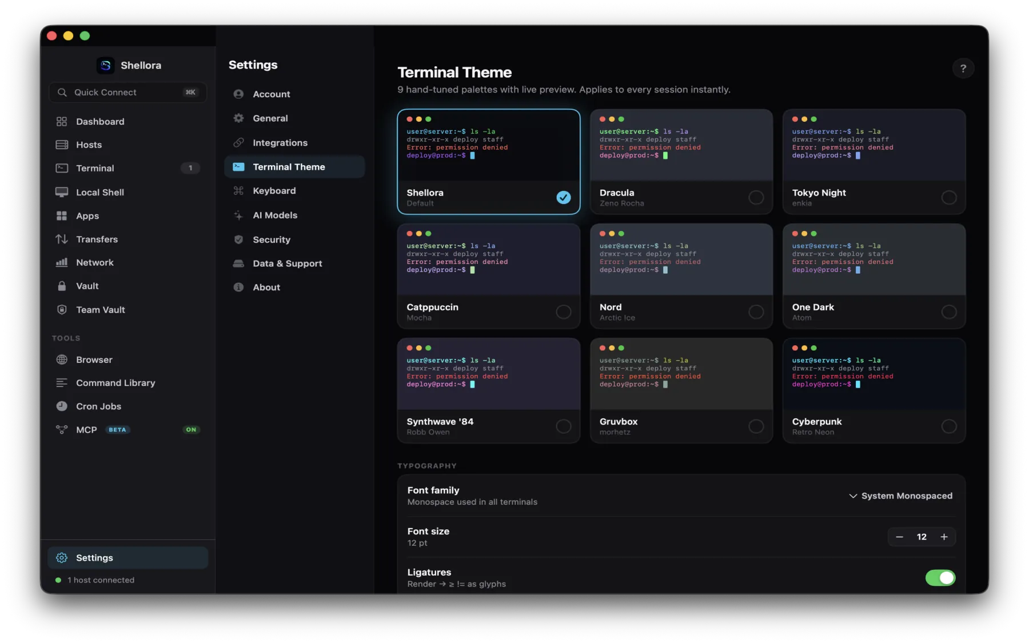This screenshot has width=1029, height=643.
Task: Select the Cyberpunk theme radio button
Action: tap(948, 426)
